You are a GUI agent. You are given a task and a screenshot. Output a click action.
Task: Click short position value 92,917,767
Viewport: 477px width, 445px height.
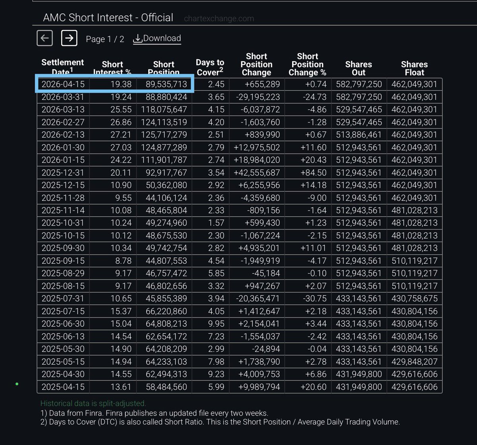pyautogui.click(x=166, y=173)
